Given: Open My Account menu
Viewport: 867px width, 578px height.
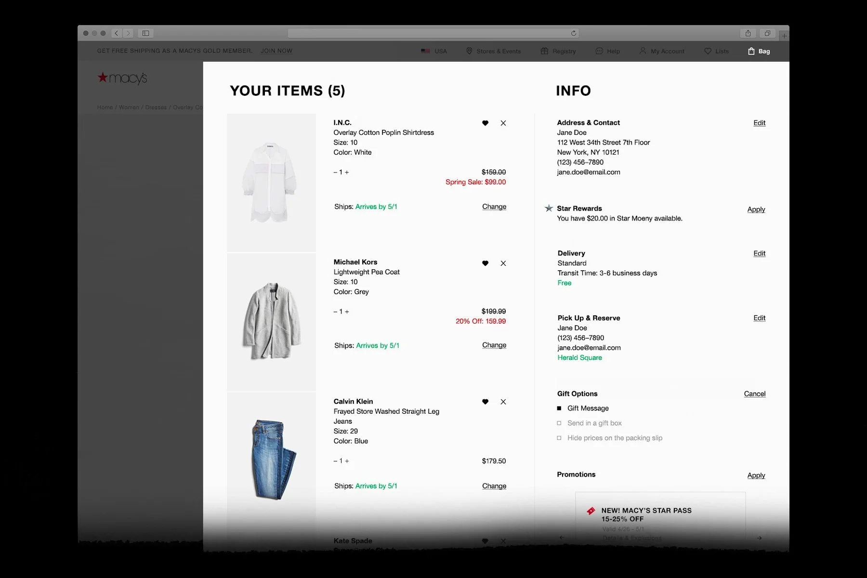Looking at the screenshot, I should pos(662,51).
